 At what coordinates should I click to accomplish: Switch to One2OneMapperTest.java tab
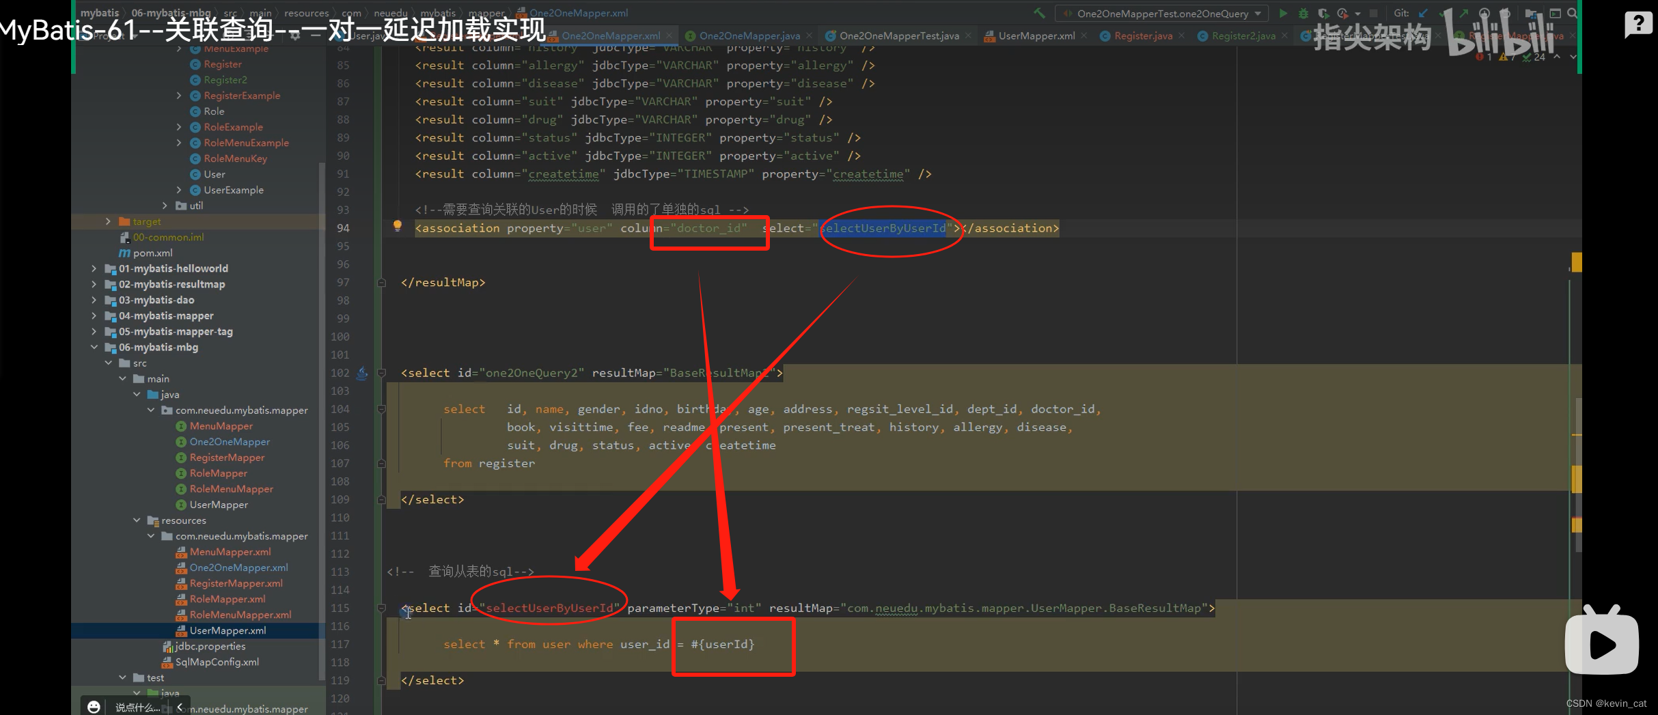pos(899,36)
